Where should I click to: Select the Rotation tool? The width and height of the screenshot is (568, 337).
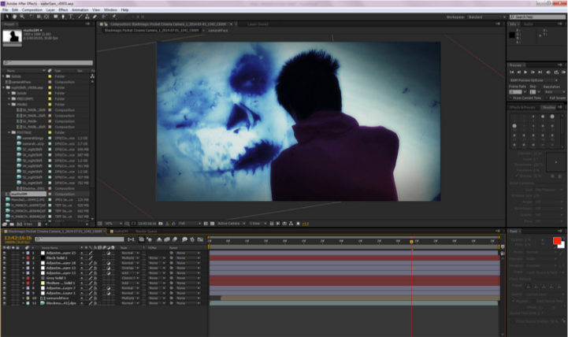(32, 17)
